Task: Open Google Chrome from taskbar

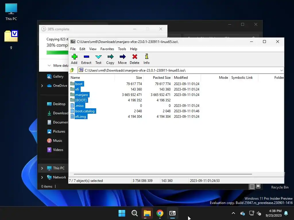Action: [160, 213]
